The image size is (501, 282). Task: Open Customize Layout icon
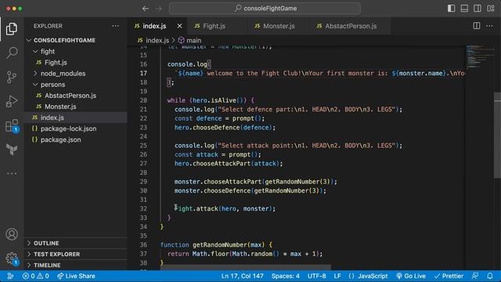(491, 9)
